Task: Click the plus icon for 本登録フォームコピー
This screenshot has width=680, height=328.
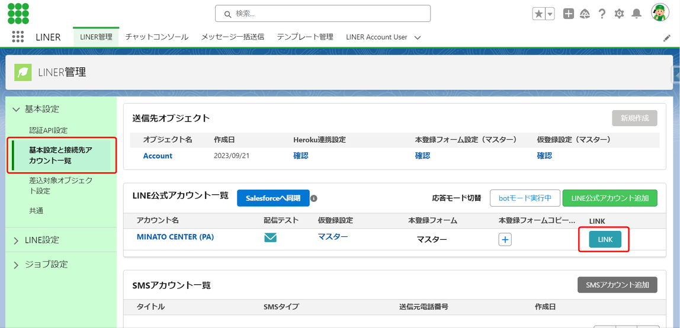Action: [505, 239]
